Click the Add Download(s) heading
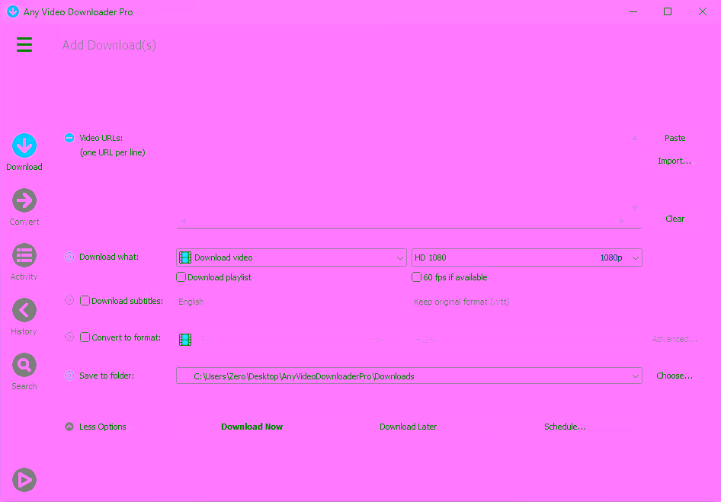Viewport: 721px width, 502px height. pyautogui.click(x=110, y=45)
